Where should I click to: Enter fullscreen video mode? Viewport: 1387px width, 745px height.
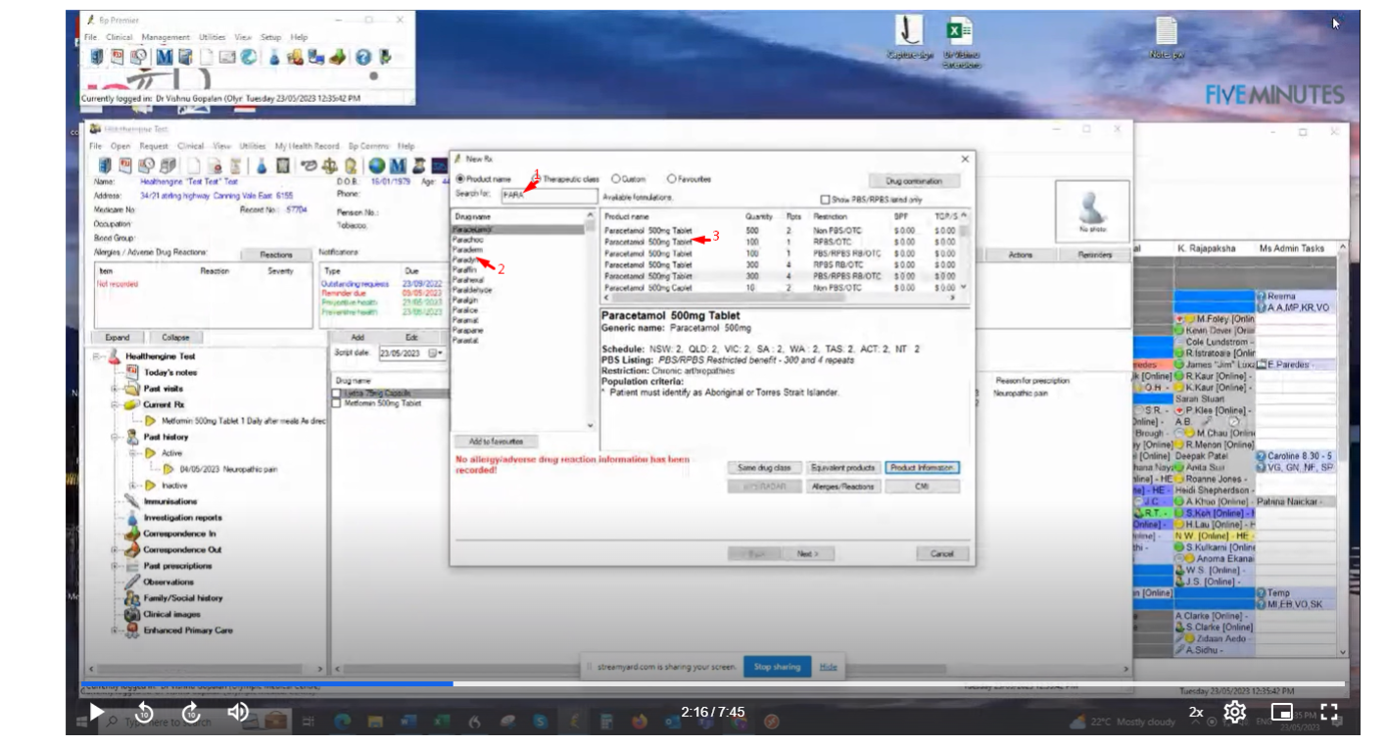click(x=1329, y=712)
